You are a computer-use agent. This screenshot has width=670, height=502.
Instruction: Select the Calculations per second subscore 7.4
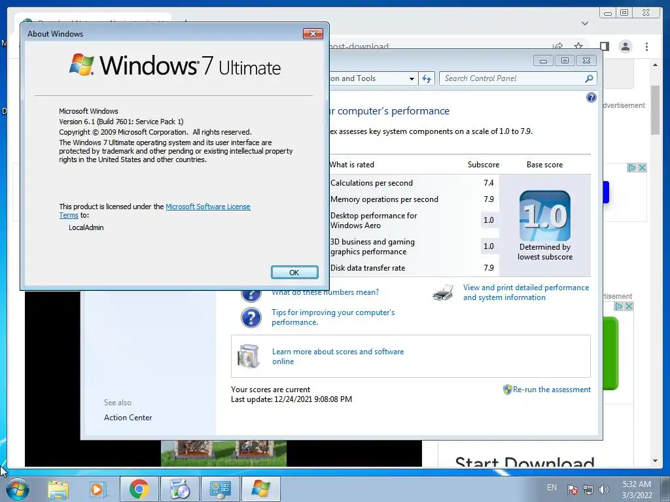pyautogui.click(x=488, y=183)
